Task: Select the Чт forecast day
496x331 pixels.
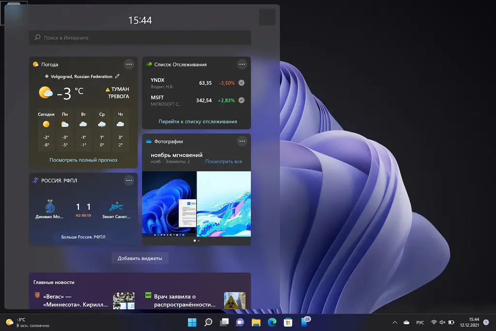Action: [x=121, y=129]
